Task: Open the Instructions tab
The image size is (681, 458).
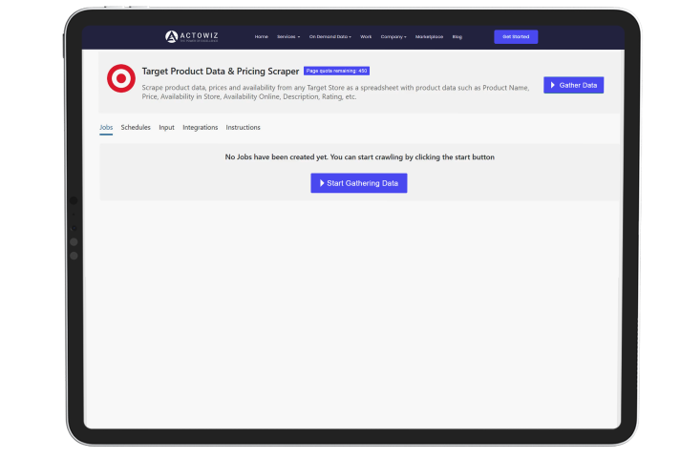Action: pyautogui.click(x=243, y=128)
